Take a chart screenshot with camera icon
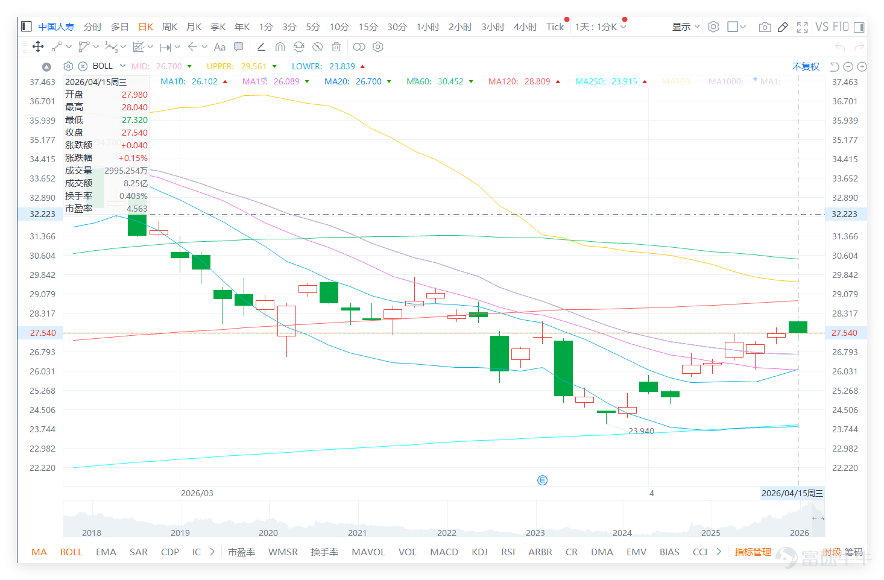The height and width of the screenshot is (580, 884). click(x=765, y=27)
